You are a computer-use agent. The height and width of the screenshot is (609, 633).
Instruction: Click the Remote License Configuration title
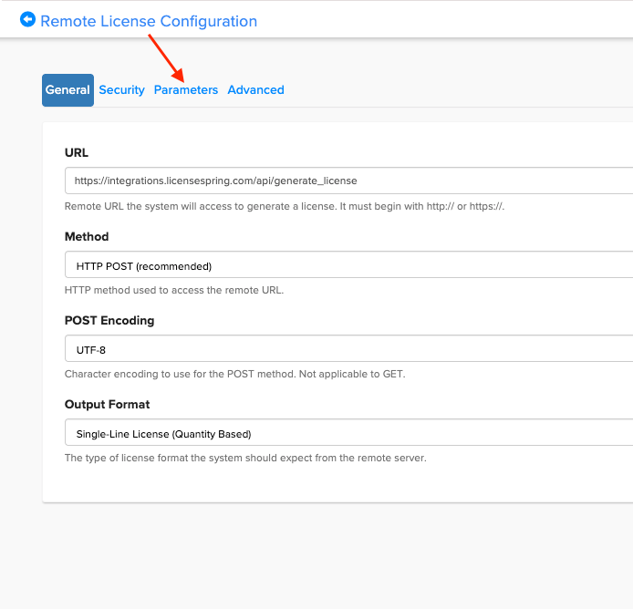tap(149, 21)
